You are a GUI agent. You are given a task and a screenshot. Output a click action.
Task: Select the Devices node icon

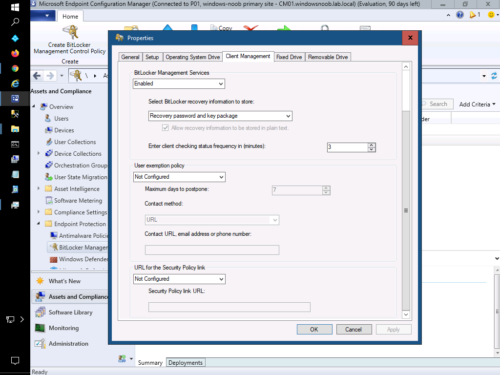(x=48, y=130)
